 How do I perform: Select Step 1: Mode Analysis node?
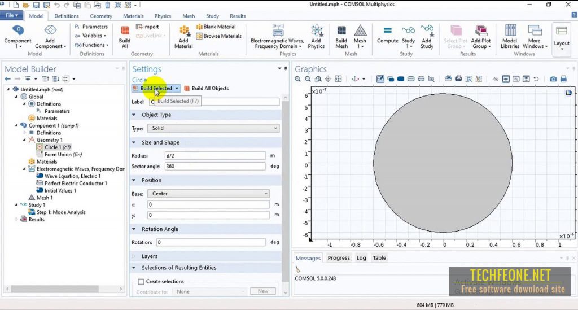(61, 212)
